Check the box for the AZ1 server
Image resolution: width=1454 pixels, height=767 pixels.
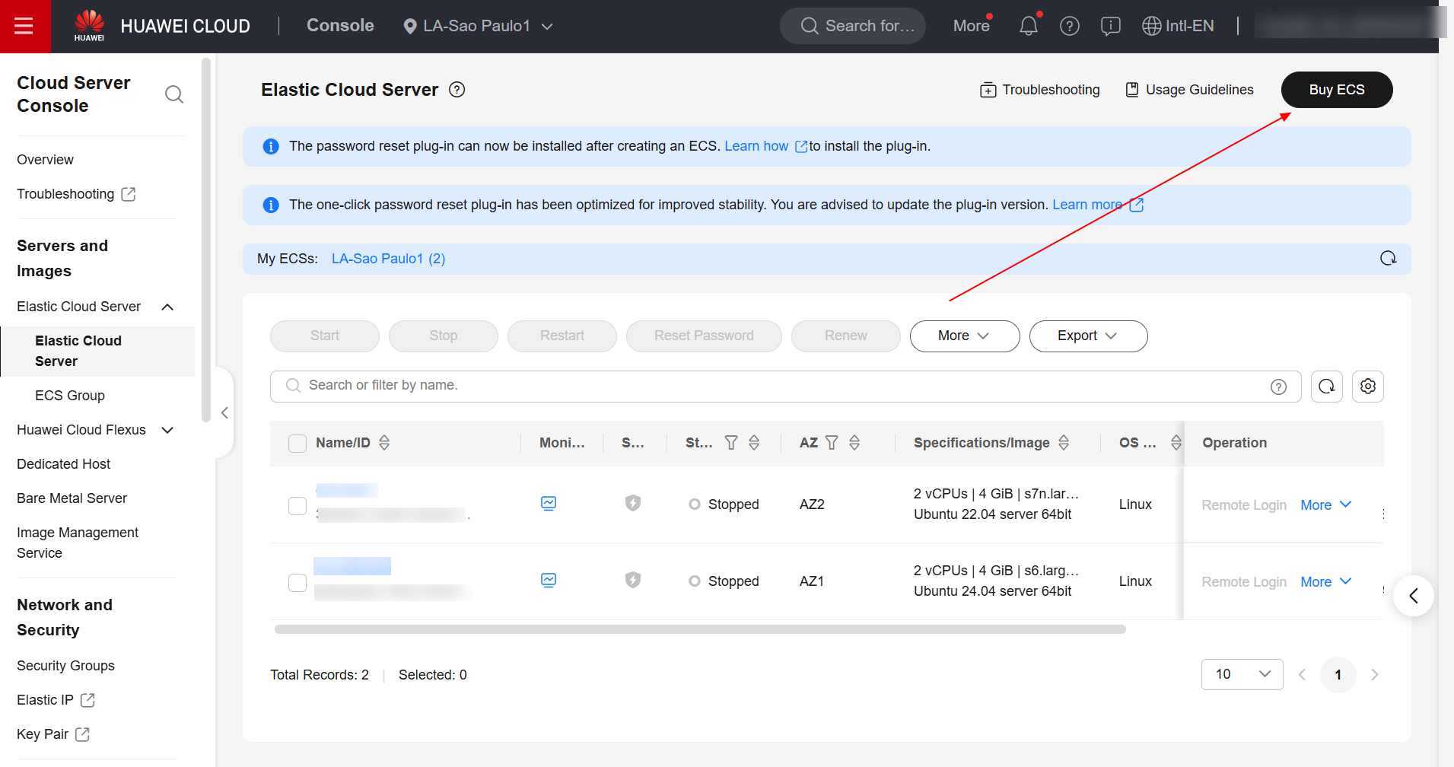297,583
